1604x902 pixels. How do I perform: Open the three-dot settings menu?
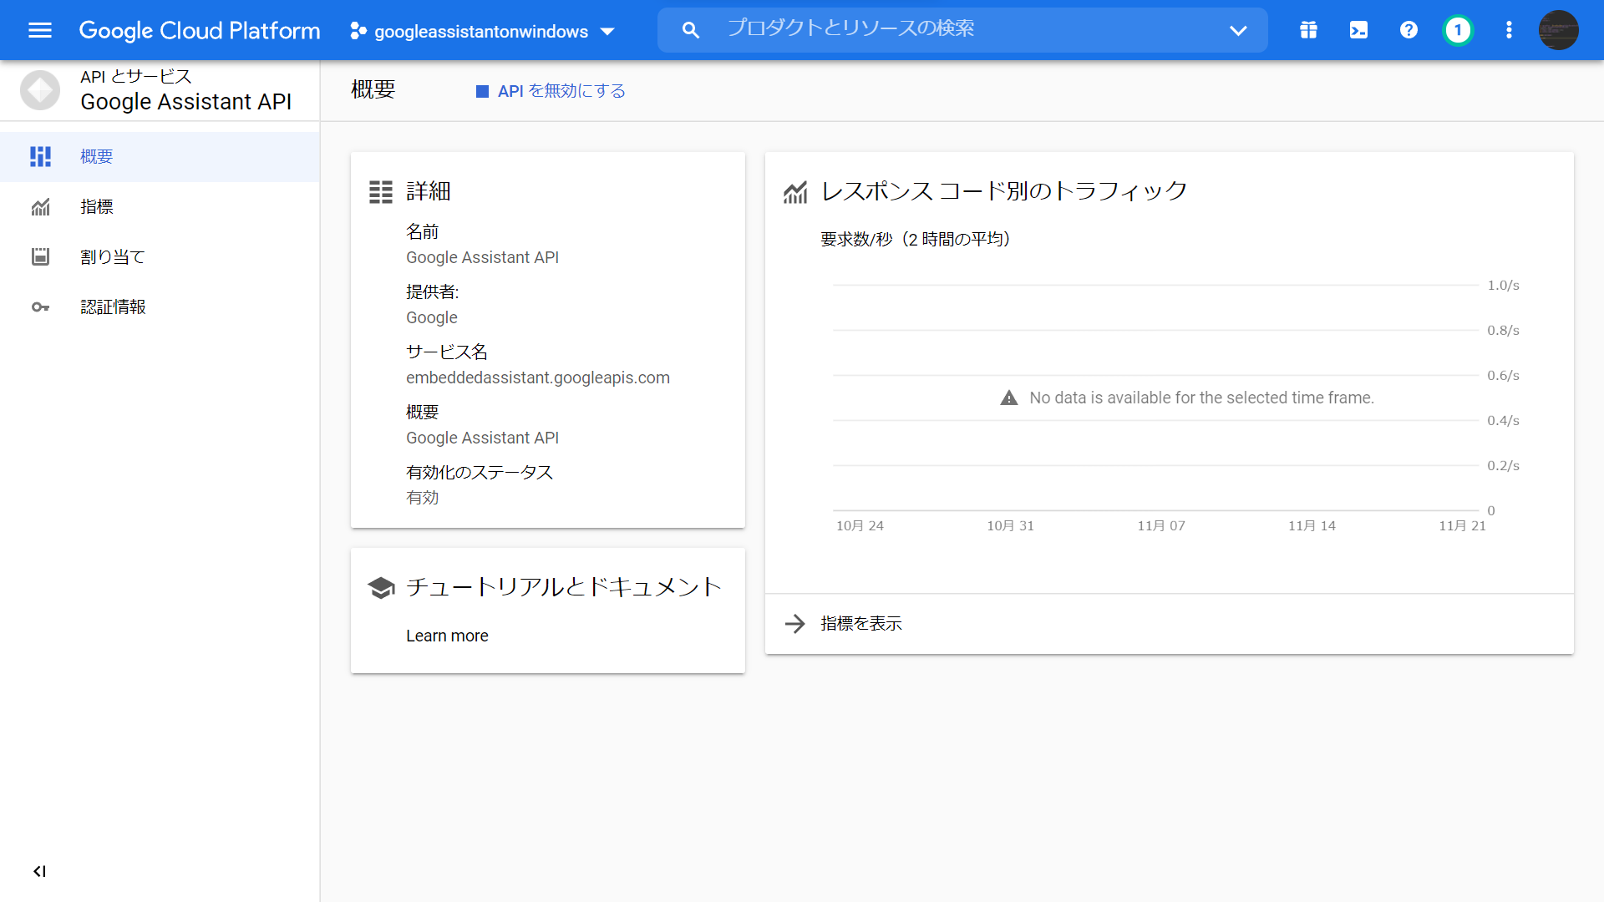pos(1509,31)
